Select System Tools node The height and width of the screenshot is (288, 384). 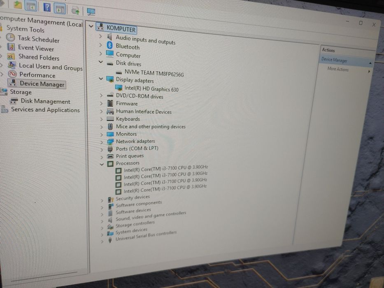coord(25,29)
